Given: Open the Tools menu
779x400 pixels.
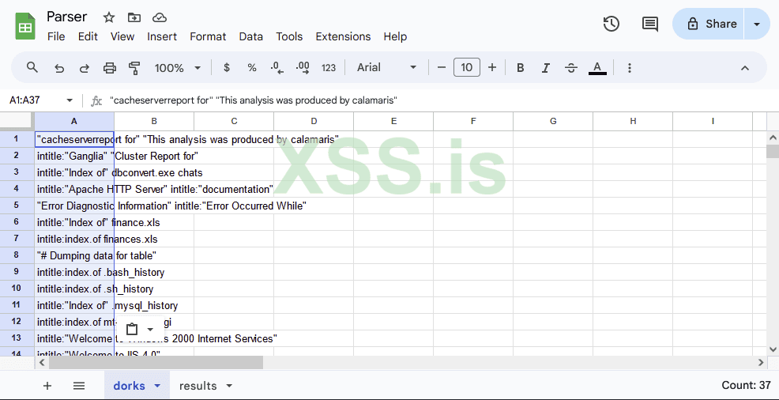Looking at the screenshot, I should click(x=289, y=37).
